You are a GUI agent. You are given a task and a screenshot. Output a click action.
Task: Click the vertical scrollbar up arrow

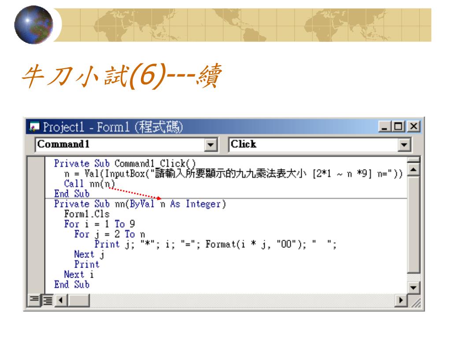coord(414,169)
